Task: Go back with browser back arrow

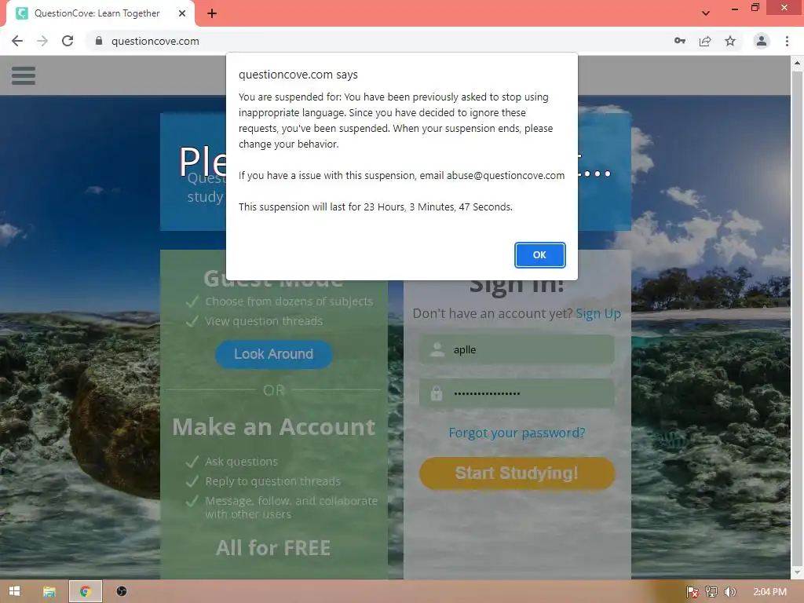Action: (17, 41)
